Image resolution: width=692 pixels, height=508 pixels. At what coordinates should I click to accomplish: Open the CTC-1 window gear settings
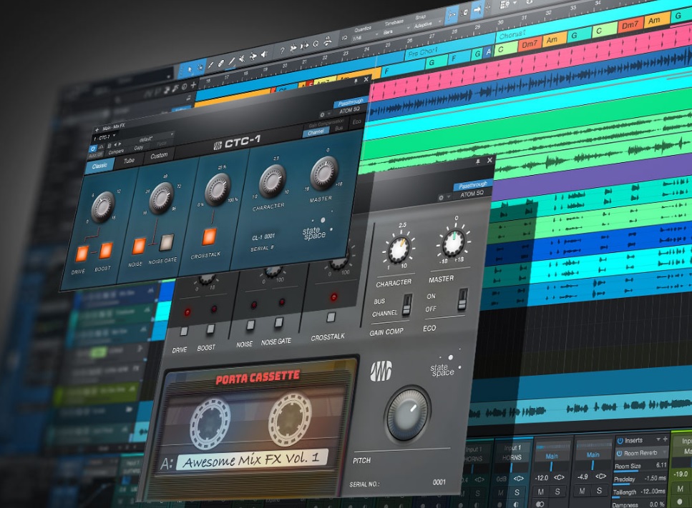point(322,114)
